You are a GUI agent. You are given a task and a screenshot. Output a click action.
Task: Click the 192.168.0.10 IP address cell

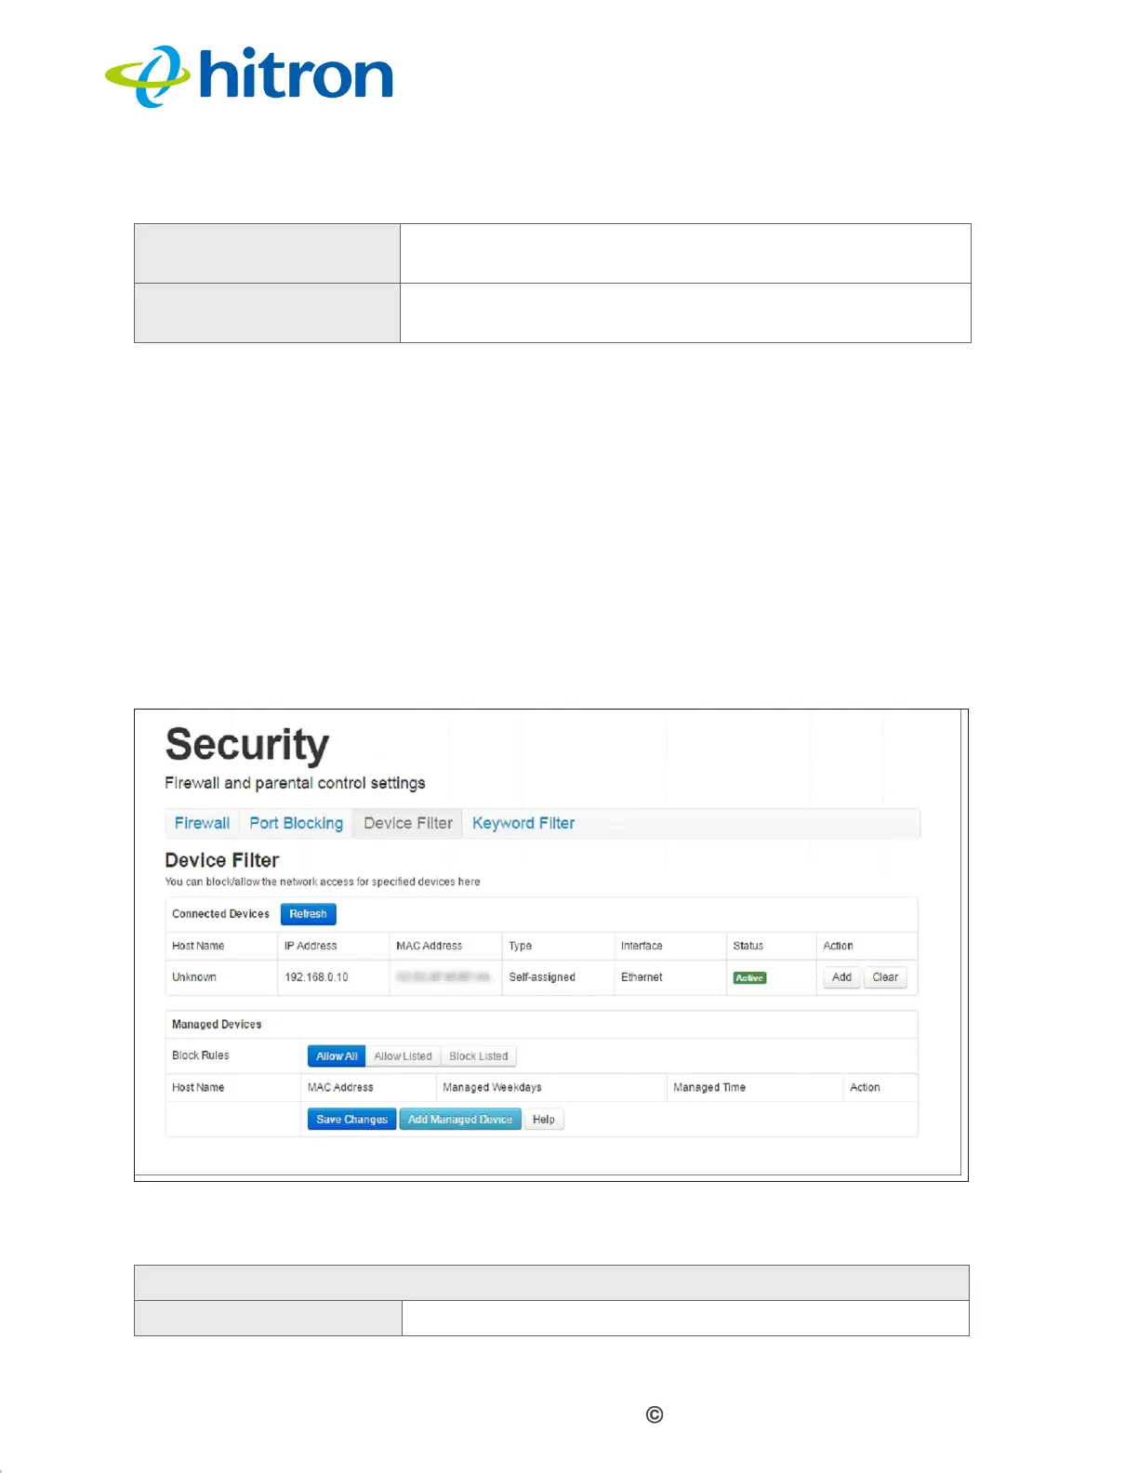point(316,977)
